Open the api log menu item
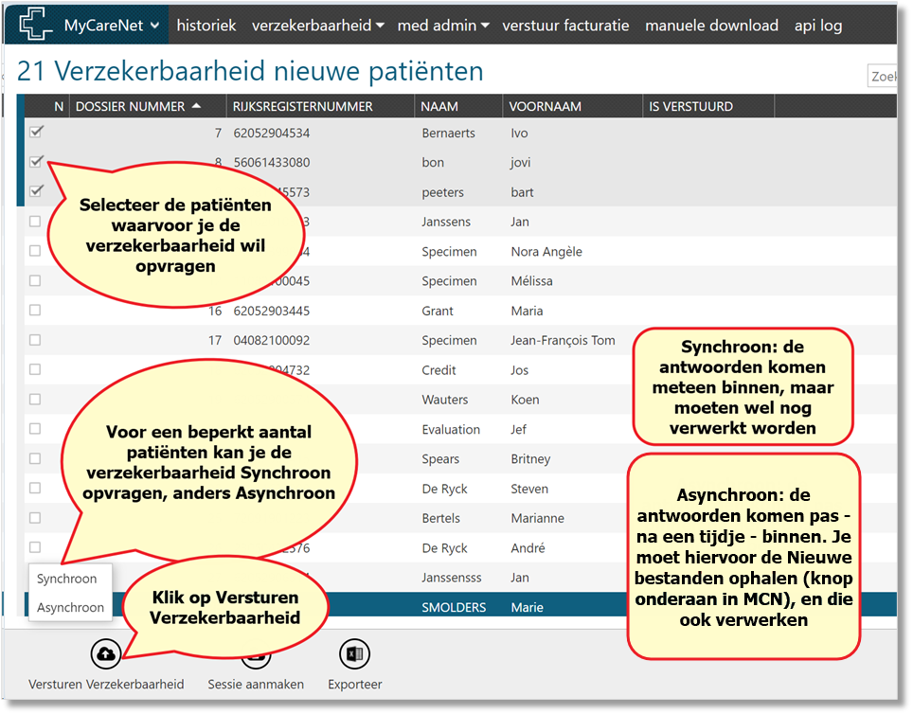Viewport: 913px width, 714px height. tap(818, 26)
